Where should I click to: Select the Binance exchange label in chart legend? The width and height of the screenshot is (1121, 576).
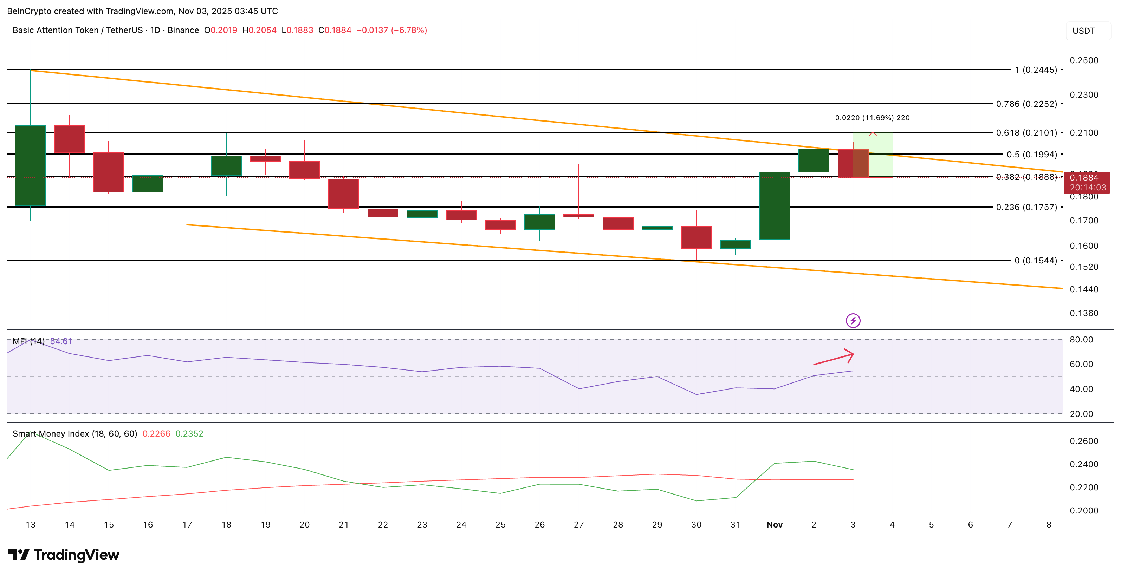pyautogui.click(x=183, y=31)
